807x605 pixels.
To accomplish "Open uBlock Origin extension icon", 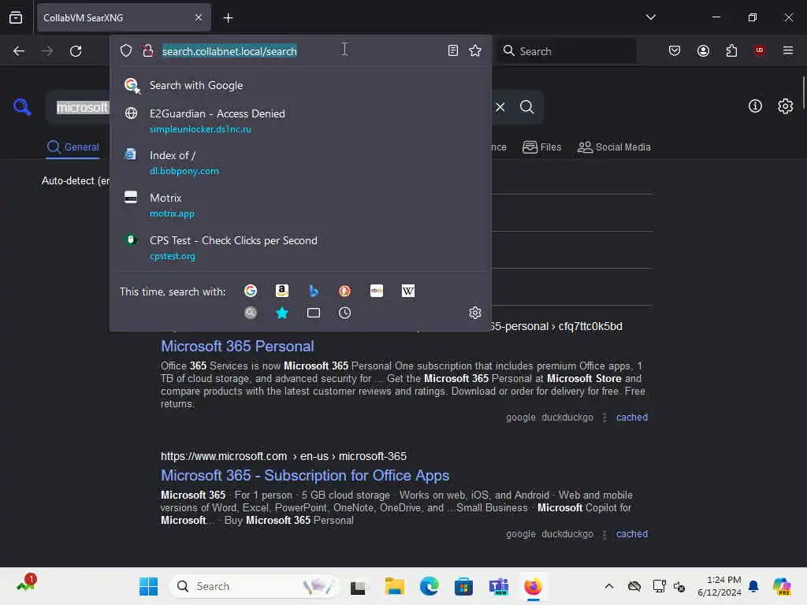I will coord(759,50).
